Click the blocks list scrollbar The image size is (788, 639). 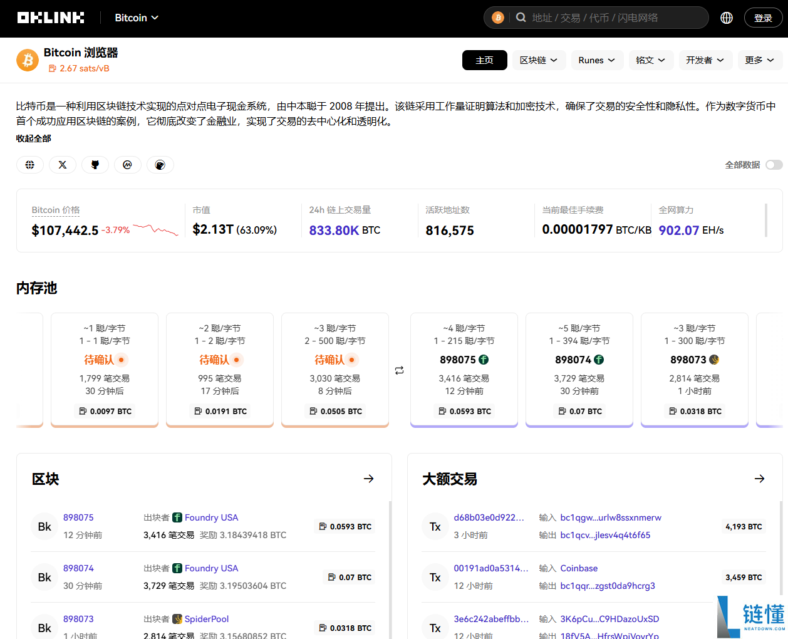click(x=390, y=570)
